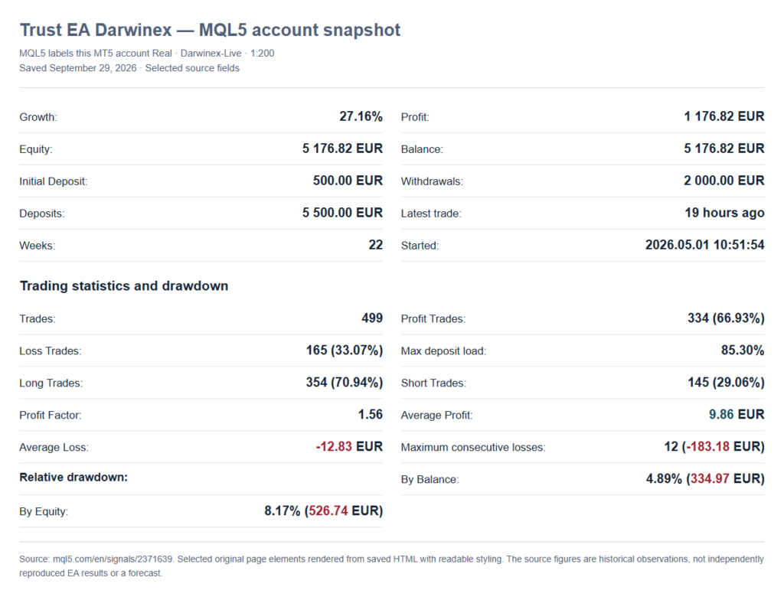
Task: Click Started timestamp 2026.05.01 10:51:54
Action: pyautogui.click(x=705, y=244)
